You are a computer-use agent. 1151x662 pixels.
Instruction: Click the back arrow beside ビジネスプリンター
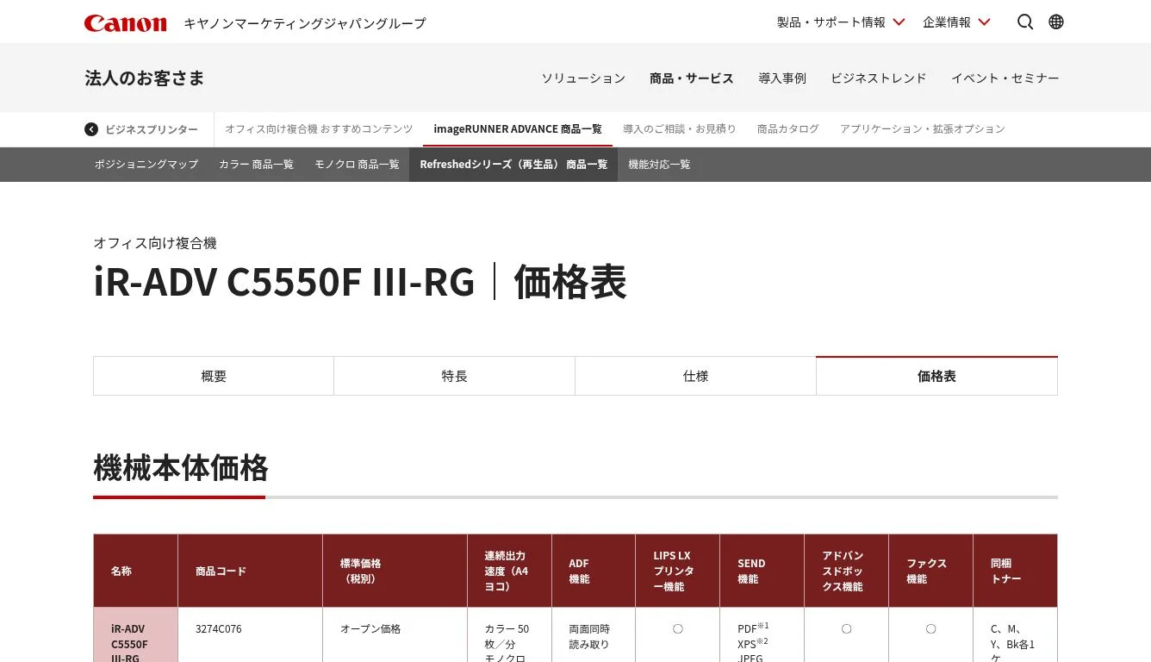[91, 129]
